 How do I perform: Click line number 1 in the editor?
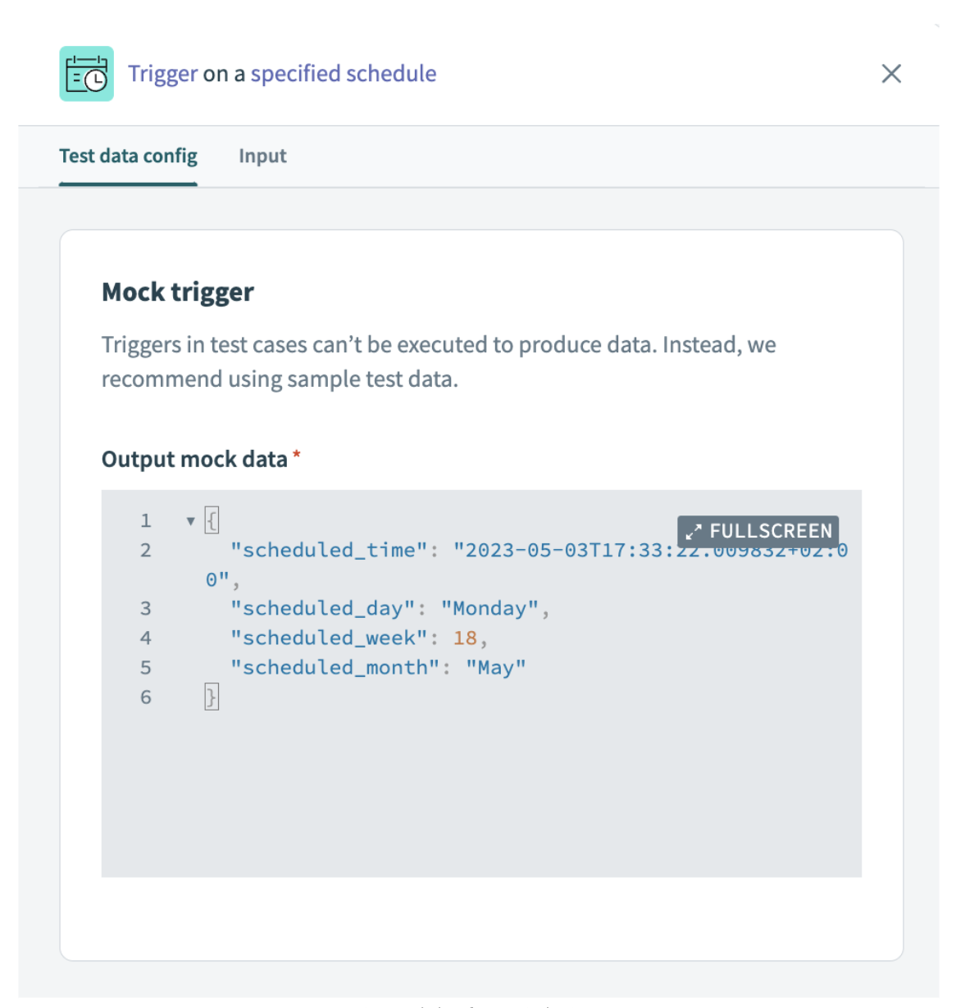pos(145,520)
